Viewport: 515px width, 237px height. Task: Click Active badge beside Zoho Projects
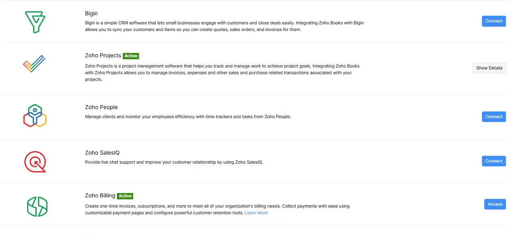pyautogui.click(x=131, y=56)
